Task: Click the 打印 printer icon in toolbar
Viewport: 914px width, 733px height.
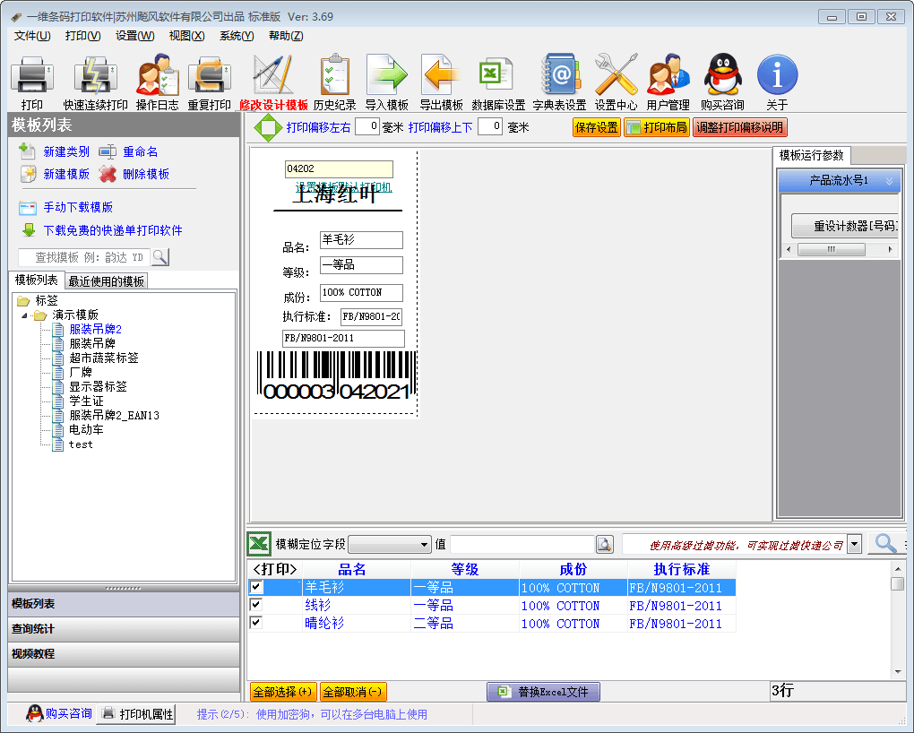Action: (x=31, y=76)
